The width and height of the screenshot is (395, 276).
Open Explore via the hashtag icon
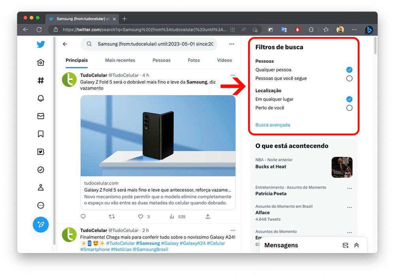(x=41, y=80)
